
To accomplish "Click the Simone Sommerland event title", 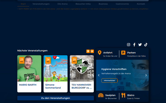I will pos(53,86).
